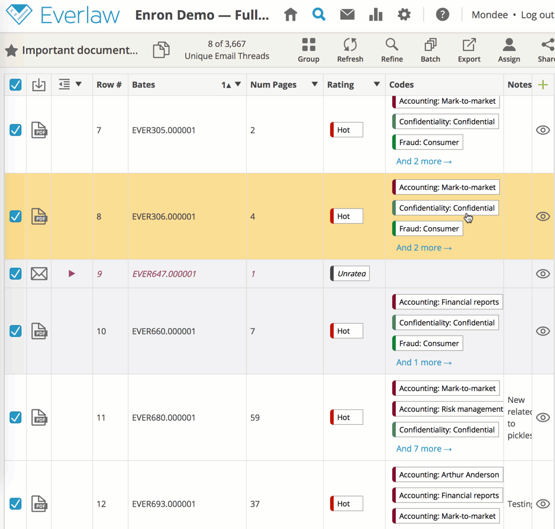This screenshot has height=529, width=555.
Task: Click the download icon in table header
Action: click(x=38, y=85)
